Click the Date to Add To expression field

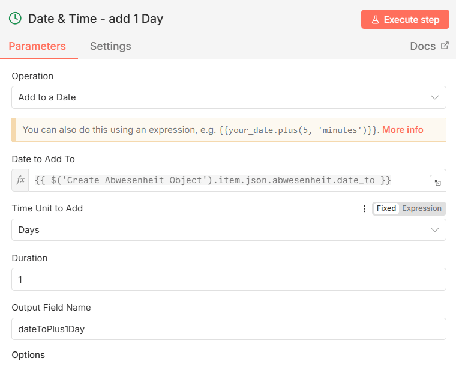228,180
